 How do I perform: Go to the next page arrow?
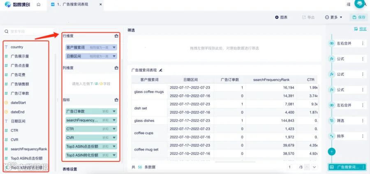pyautogui.click(x=314, y=167)
